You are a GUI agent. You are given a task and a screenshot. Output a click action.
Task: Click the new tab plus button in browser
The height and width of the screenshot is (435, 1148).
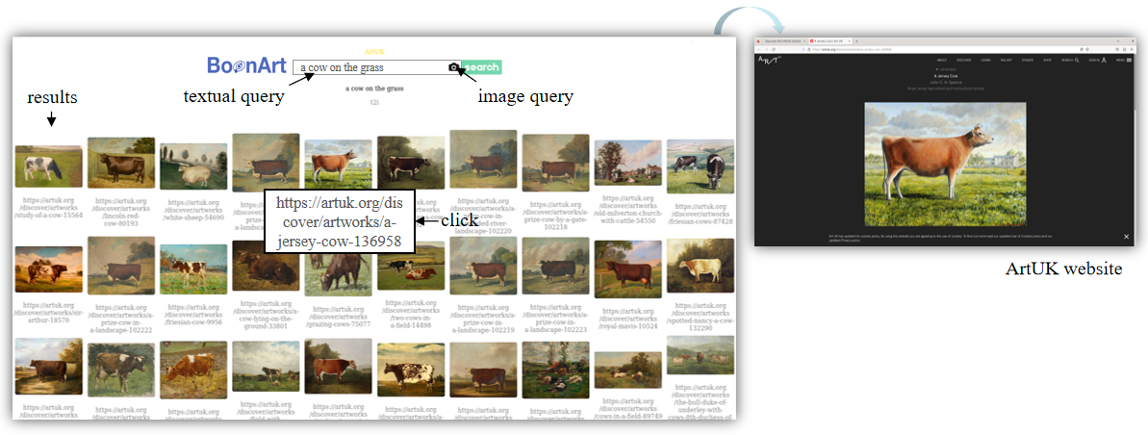pos(856,41)
